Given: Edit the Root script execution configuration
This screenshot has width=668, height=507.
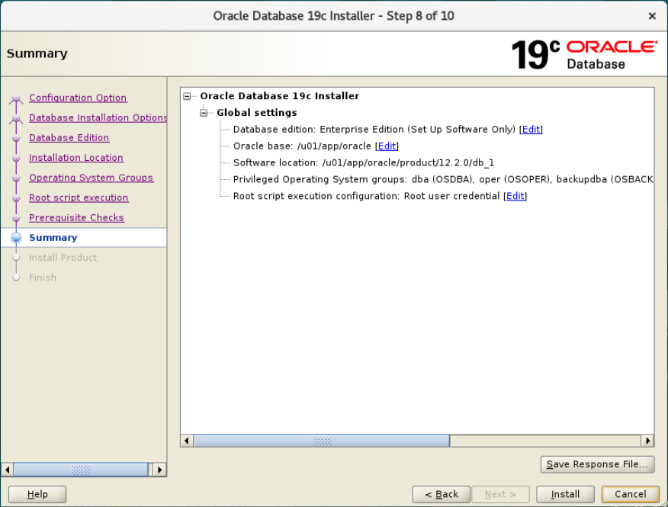Looking at the screenshot, I should tap(515, 196).
